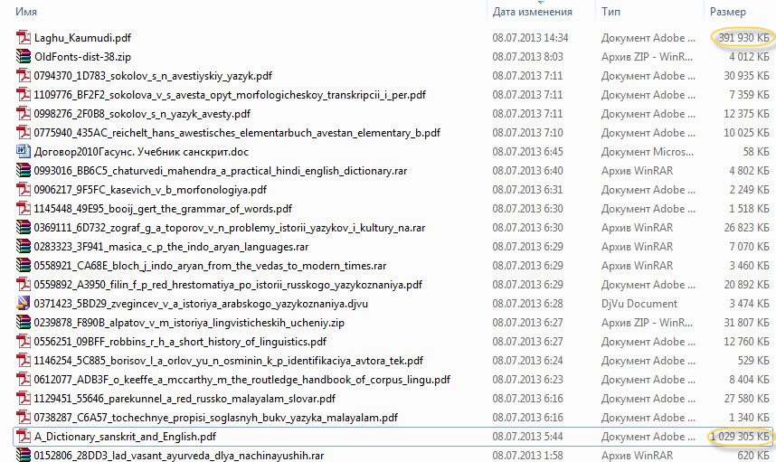The width and height of the screenshot is (776, 462).
Task: Click the PDF icon of sokolov yazyk_avesty file
Action: (24, 113)
